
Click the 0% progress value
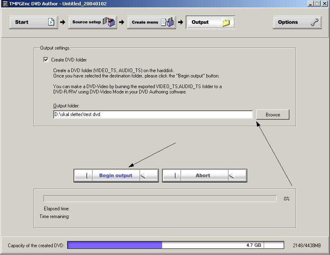click(287, 199)
